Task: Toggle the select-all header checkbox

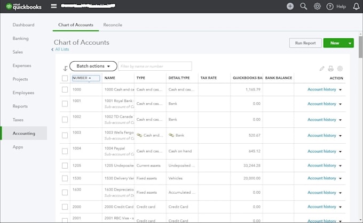Action: click(65, 78)
